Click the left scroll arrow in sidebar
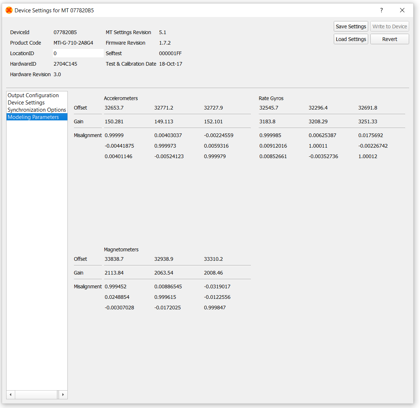This screenshot has height=408, width=420. tap(11, 395)
